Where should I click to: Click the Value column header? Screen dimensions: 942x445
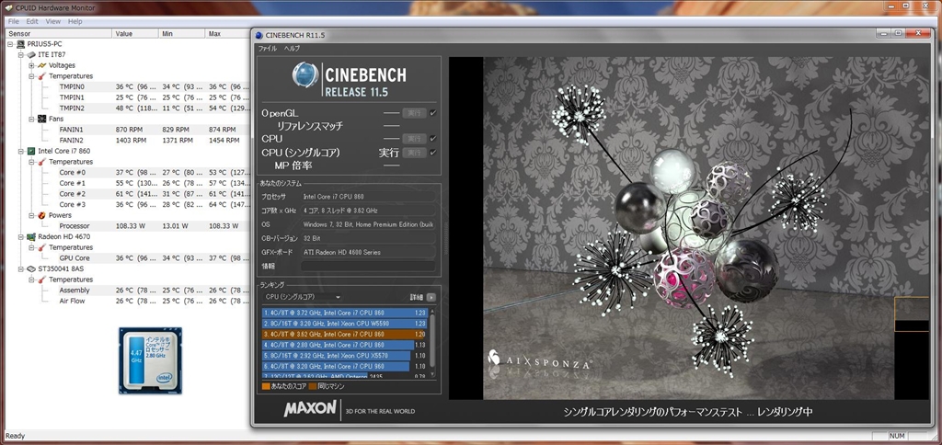click(x=136, y=34)
